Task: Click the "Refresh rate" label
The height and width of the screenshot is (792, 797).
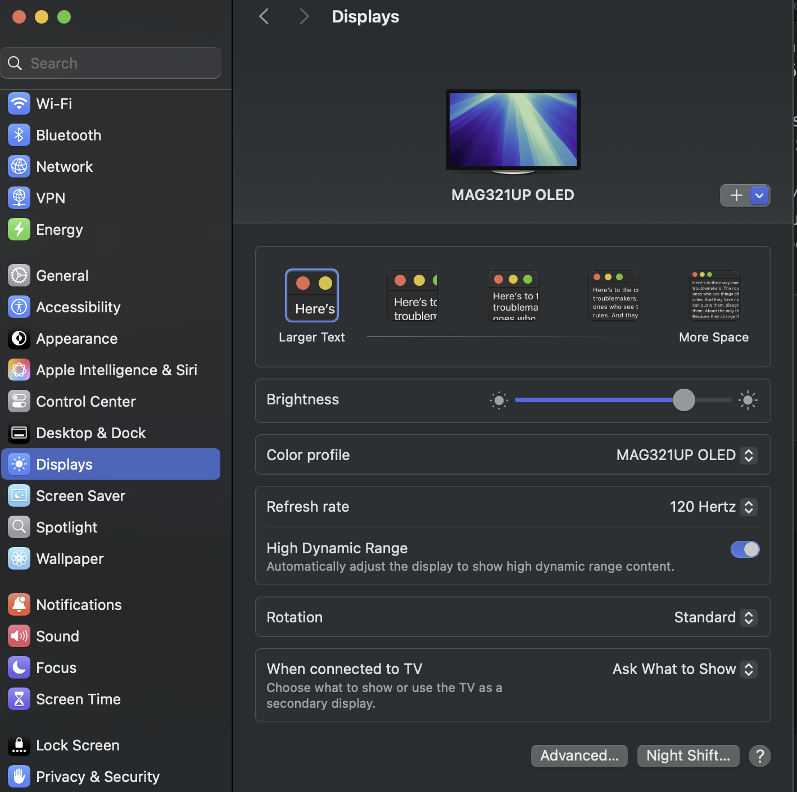Action: pos(308,507)
